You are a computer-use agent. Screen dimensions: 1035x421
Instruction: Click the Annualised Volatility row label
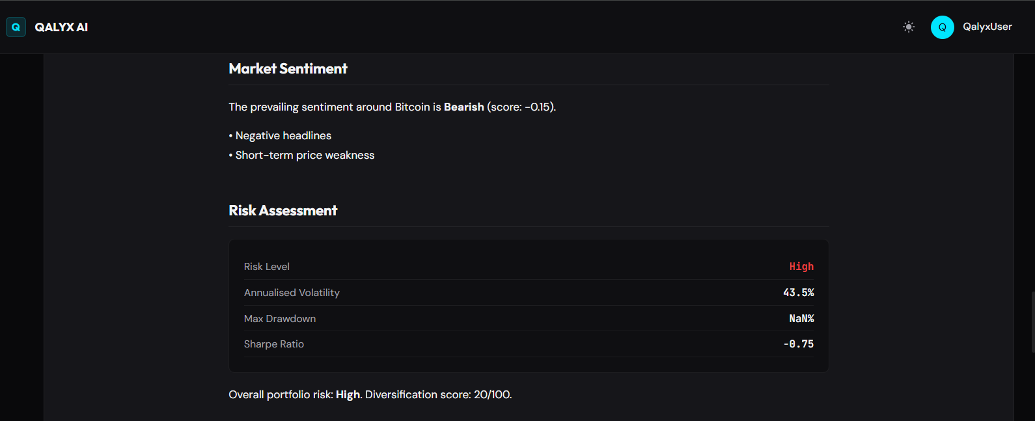pos(292,293)
